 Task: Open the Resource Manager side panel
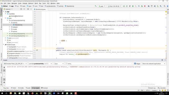pos(1,24)
